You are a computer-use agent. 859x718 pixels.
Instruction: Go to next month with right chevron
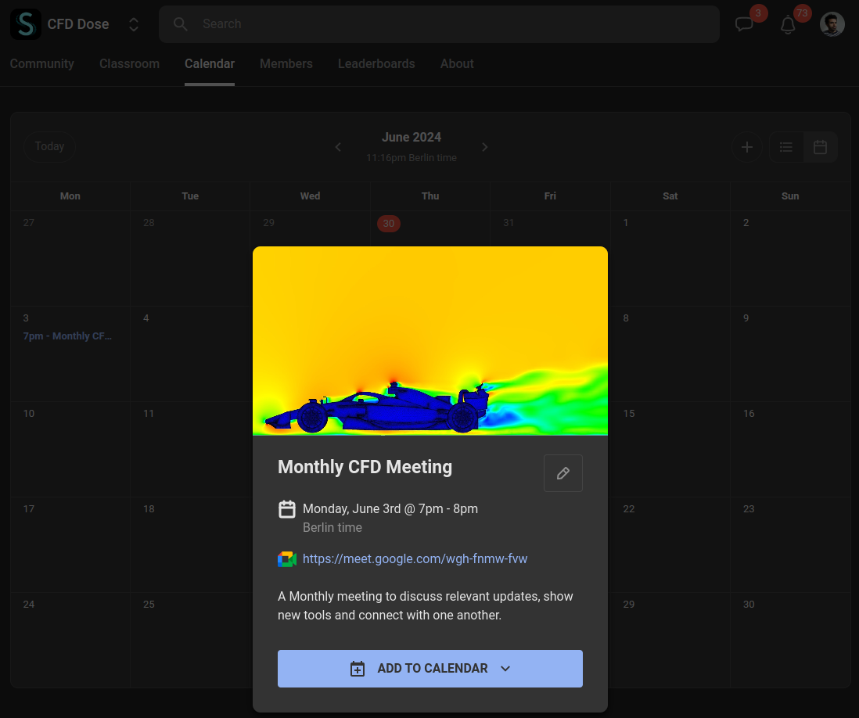484,146
